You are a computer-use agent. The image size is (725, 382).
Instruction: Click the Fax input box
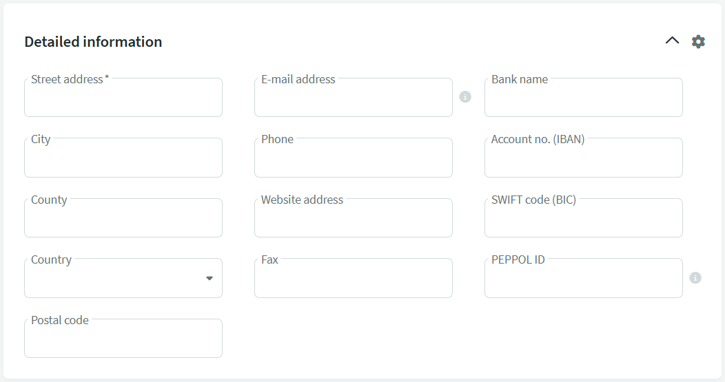point(354,280)
